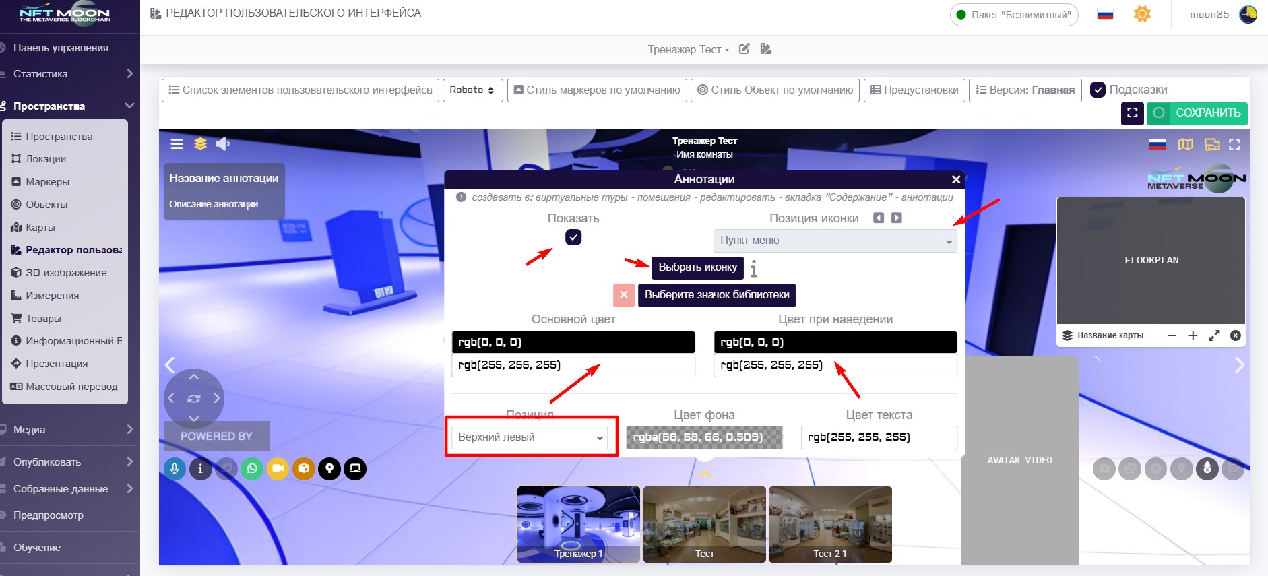Click the UI editor icon after the edit pencil

[x=766, y=49]
